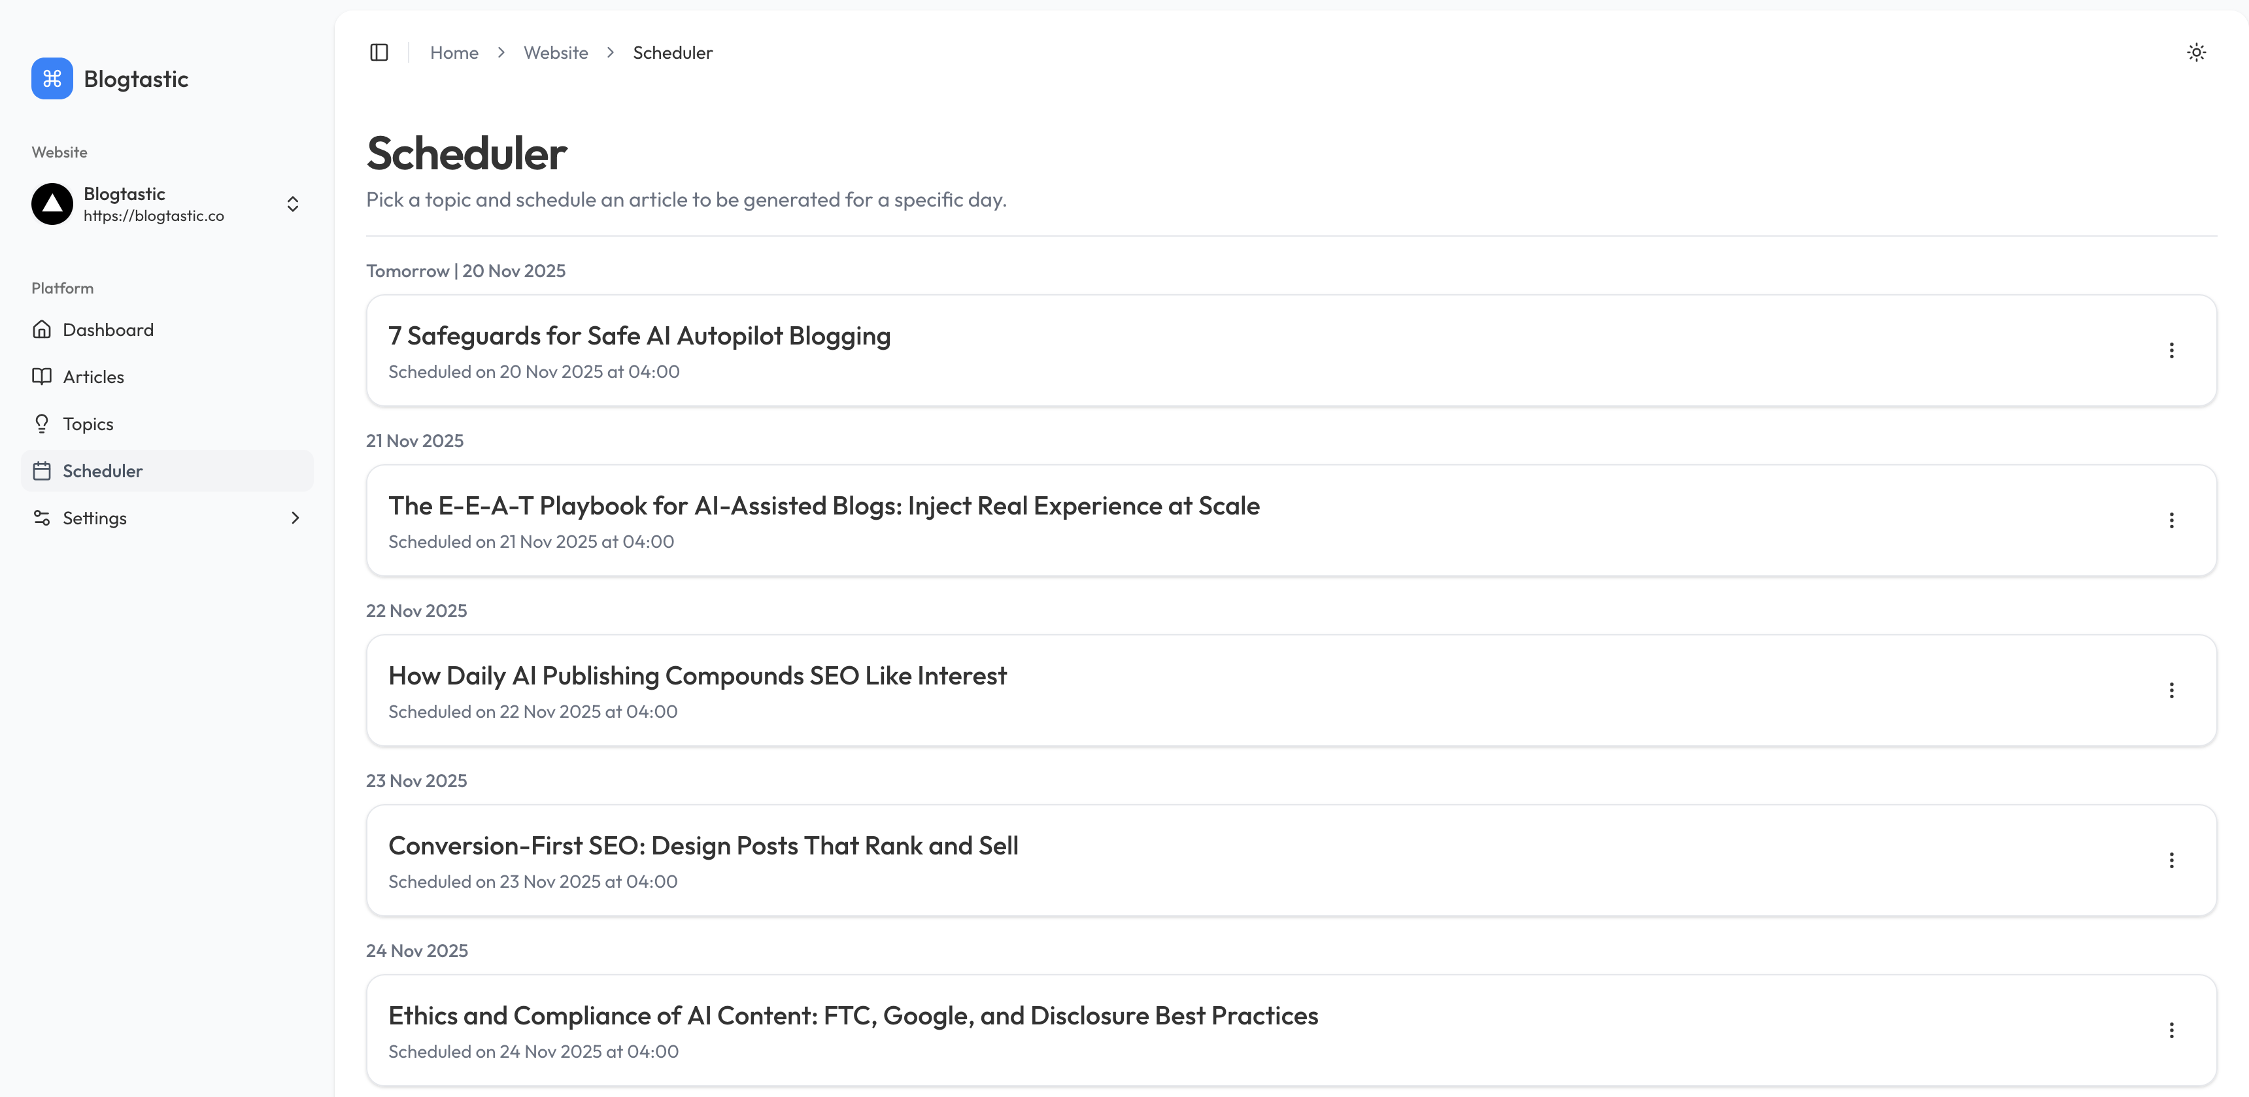This screenshot has height=1097, width=2249.
Task: Open options for Conversion-First SEO article
Action: [x=2171, y=860]
